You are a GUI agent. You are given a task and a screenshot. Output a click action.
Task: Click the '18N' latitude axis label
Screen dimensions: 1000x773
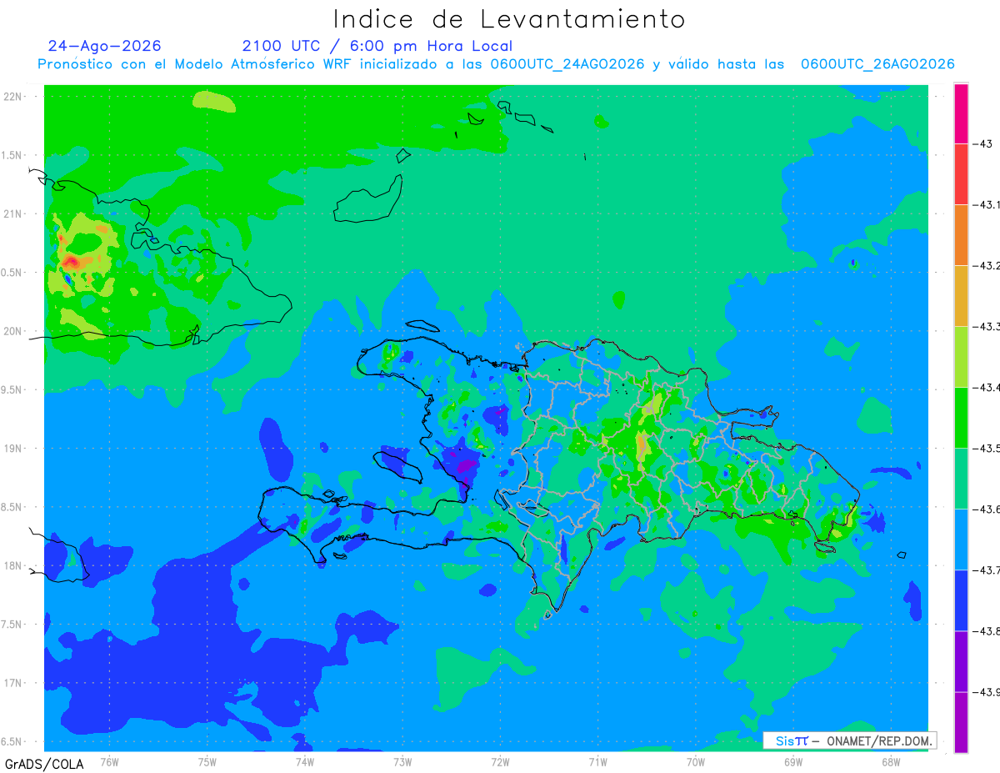[13, 565]
